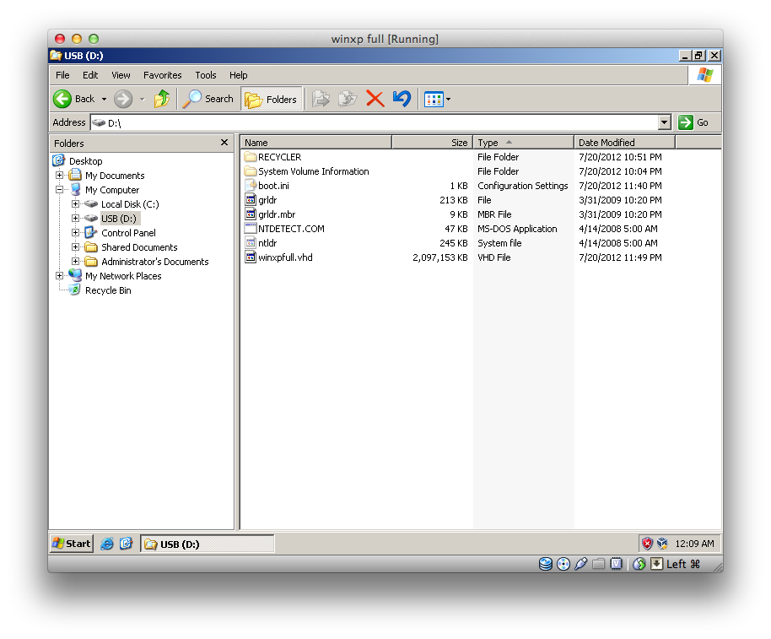Expand the Shared Documents tree node
The height and width of the screenshot is (639, 771).
coord(75,247)
